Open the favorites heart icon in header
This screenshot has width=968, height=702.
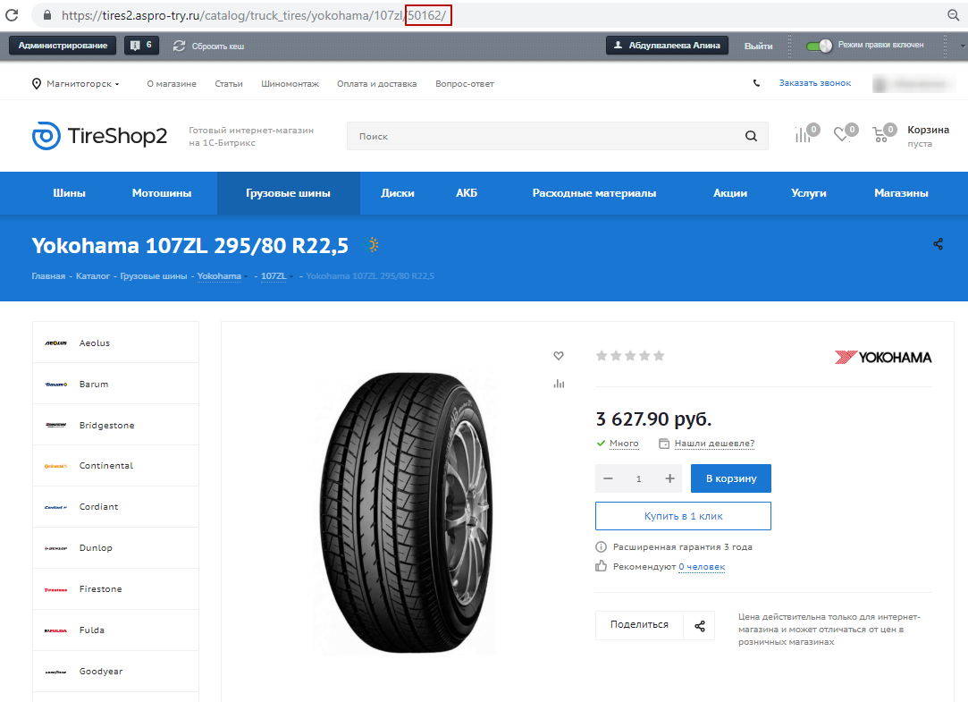pyautogui.click(x=844, y=133)
